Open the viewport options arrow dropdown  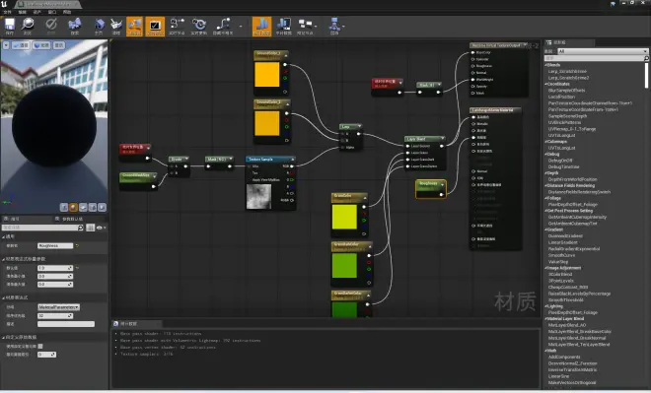coord(6,45)
